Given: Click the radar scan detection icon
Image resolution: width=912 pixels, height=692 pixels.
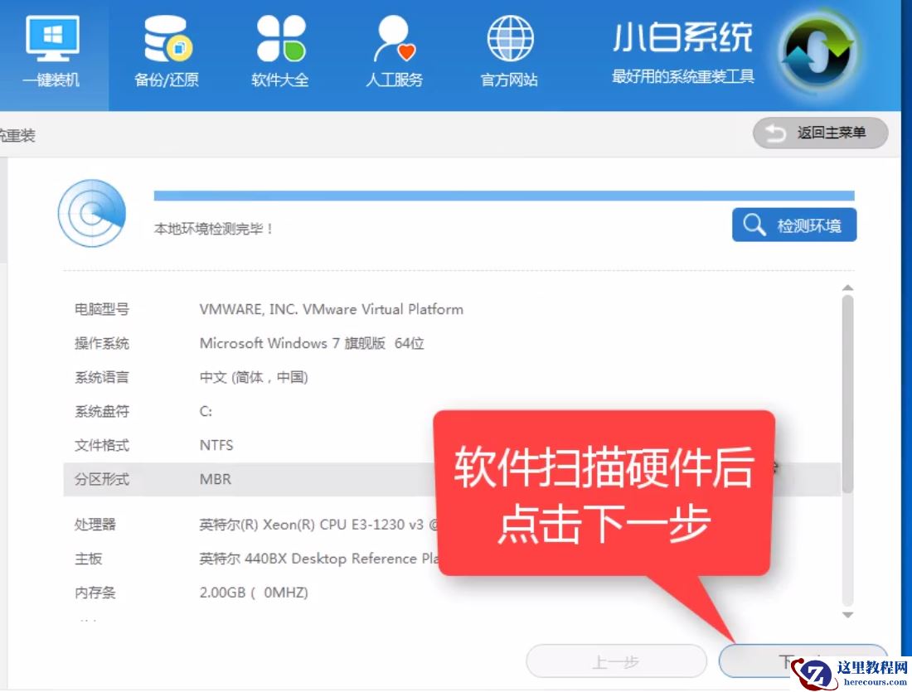Looking at the screenshot, I should click(x=92, y=214).
